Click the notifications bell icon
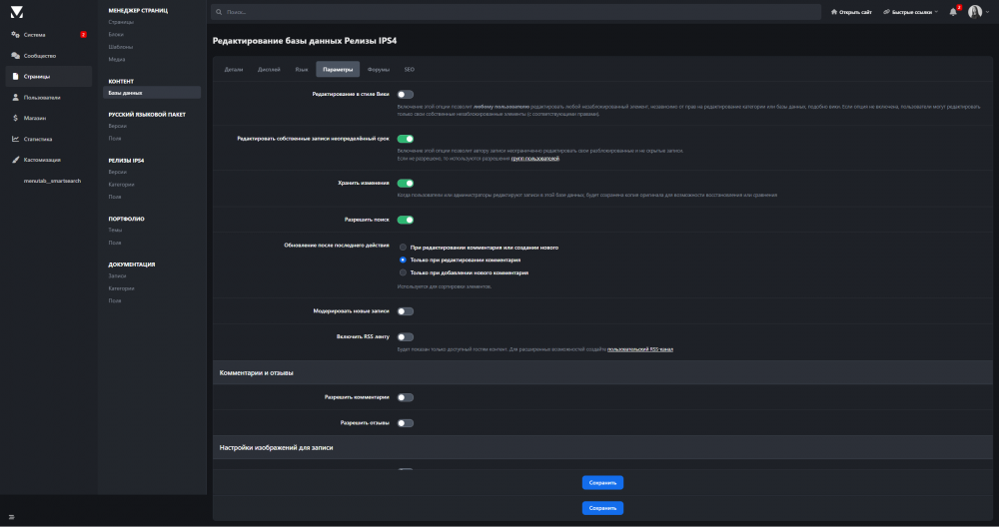999x527 pixels. [x=953, y=12]
